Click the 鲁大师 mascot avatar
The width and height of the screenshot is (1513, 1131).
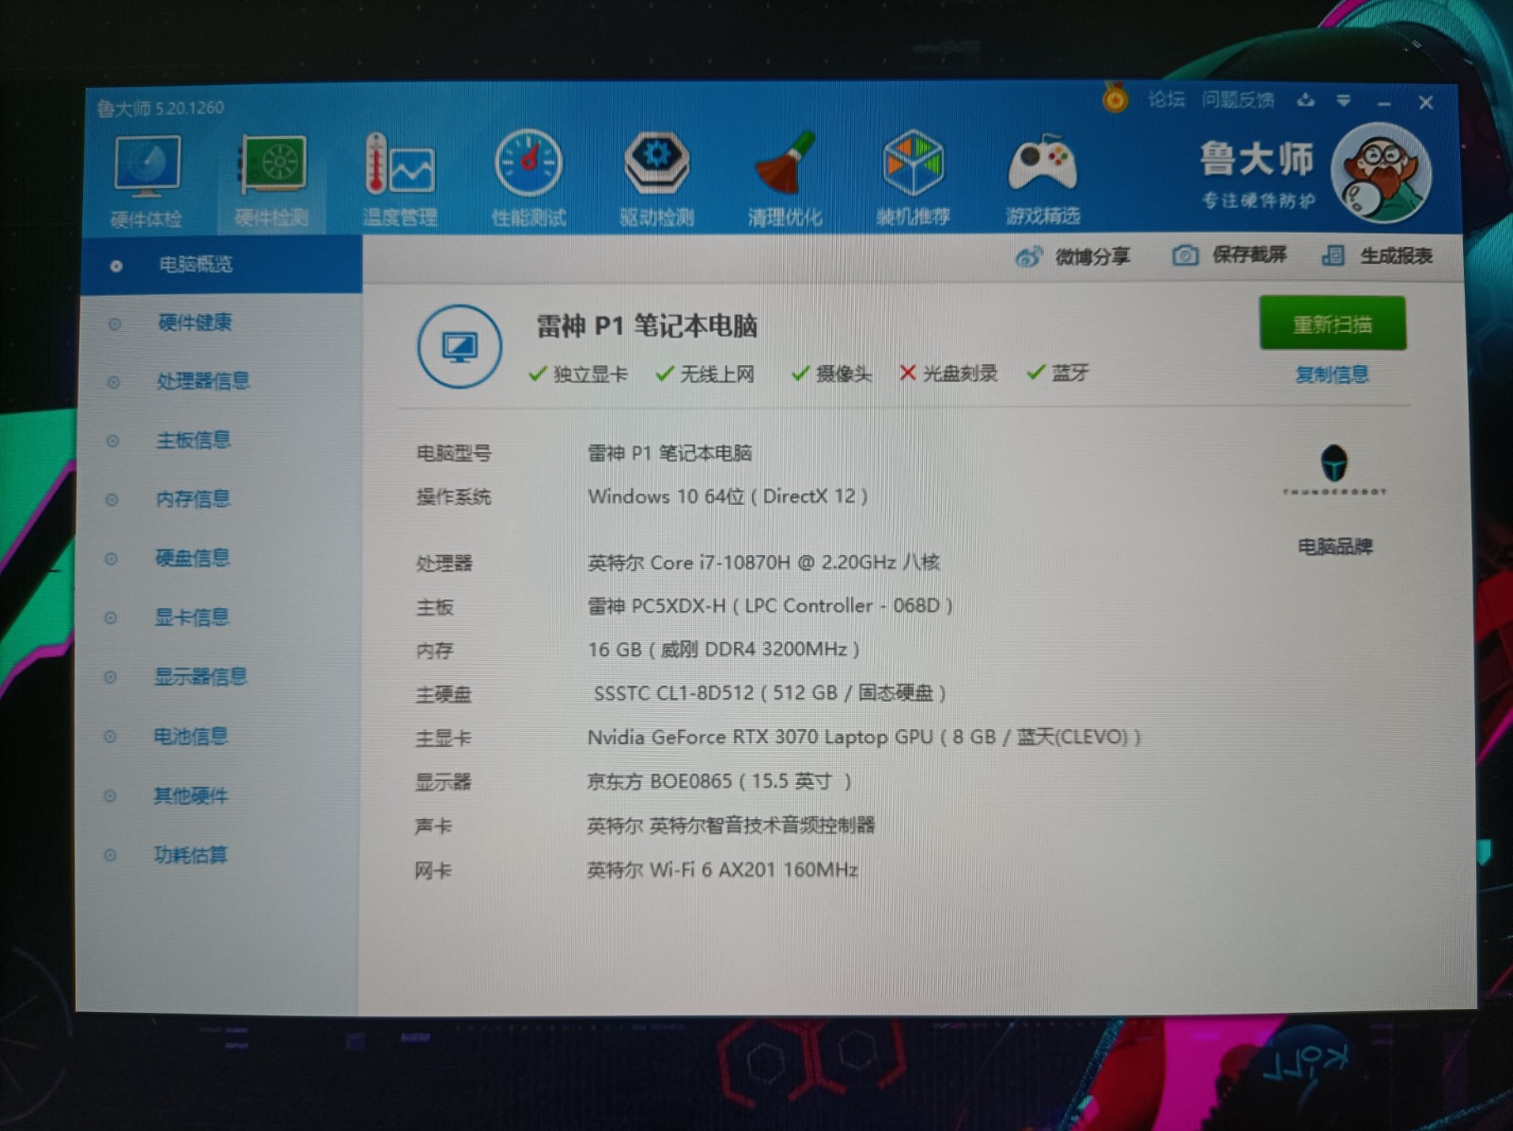(1382, 173)
